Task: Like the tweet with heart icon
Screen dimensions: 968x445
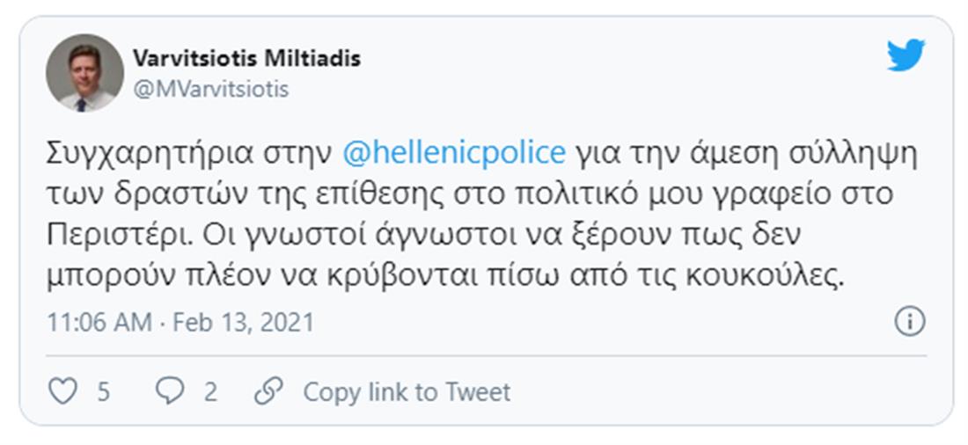Action: tap(62, 391)
